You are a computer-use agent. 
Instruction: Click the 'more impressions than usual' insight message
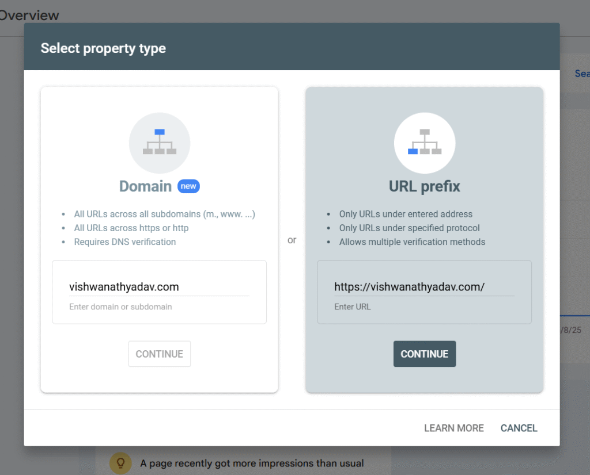(x=252, y=463)
